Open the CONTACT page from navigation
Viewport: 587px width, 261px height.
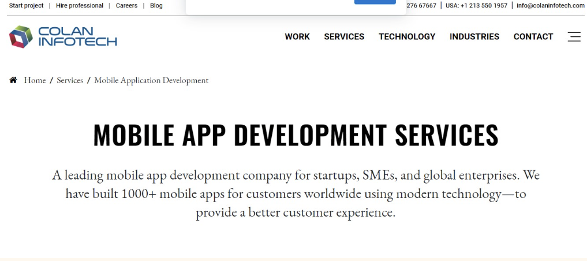coord(533,36)
